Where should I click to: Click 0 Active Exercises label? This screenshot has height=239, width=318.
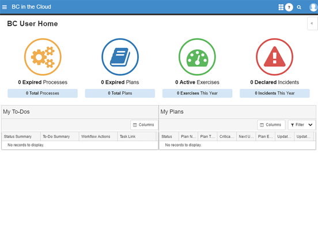198,82
